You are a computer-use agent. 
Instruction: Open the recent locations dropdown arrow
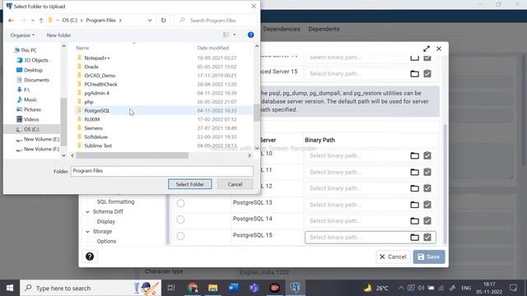click(x=32, y=21)
